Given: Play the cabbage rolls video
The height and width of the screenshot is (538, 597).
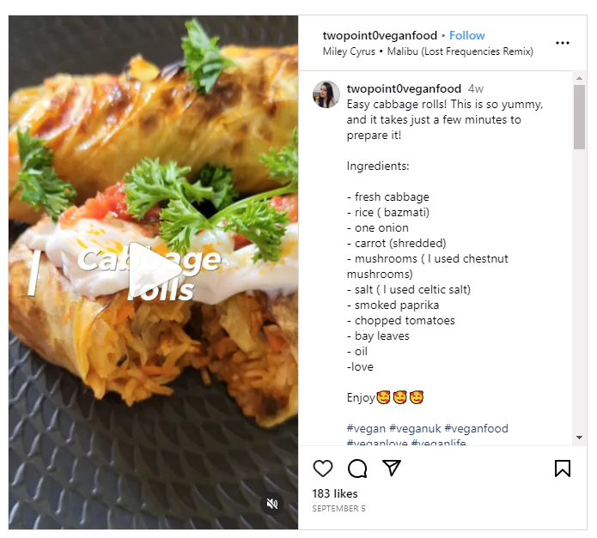Looking at the screenshot, I should click(155, 273).
